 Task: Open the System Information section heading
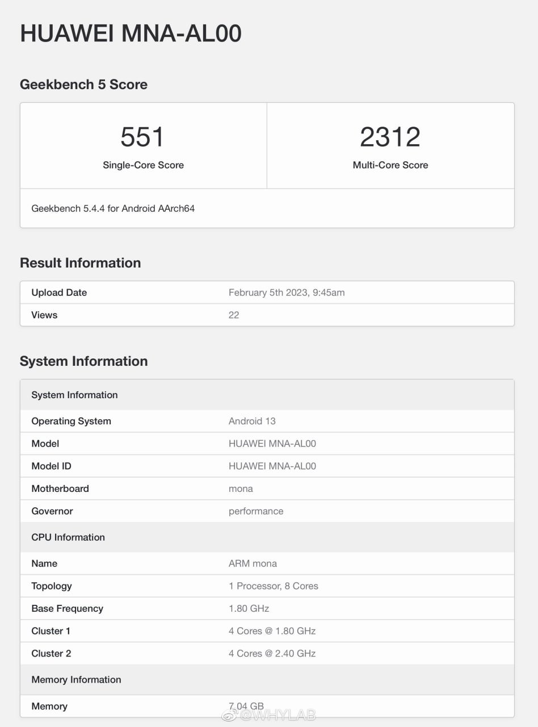83,361
